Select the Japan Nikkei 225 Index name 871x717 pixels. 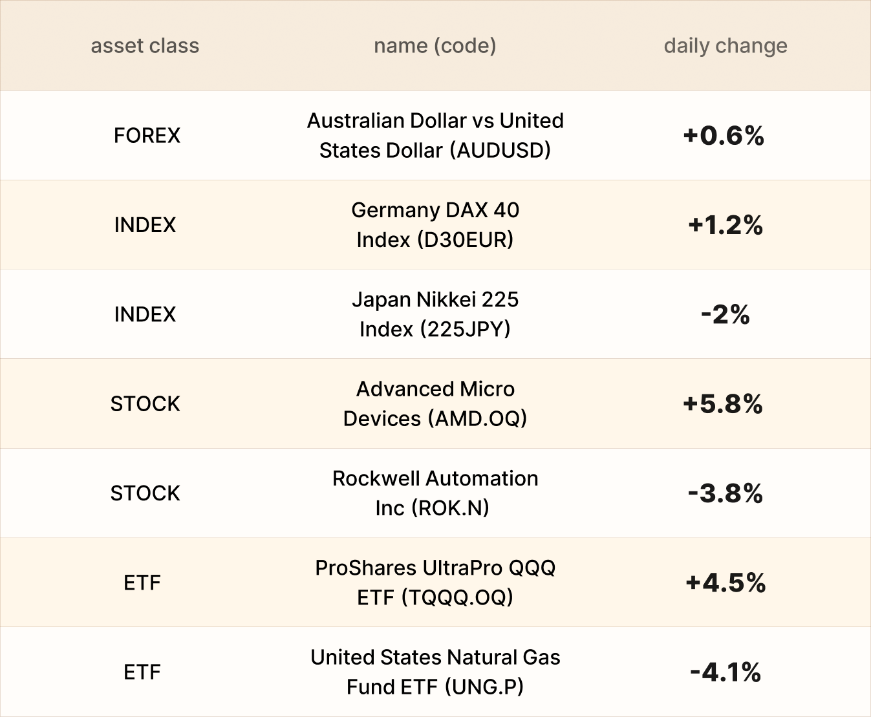tap(435, 314)
